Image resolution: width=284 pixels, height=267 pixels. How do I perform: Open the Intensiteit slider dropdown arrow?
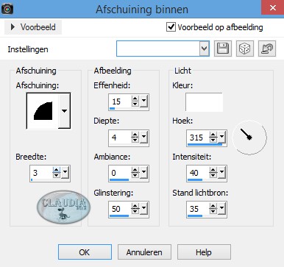tap(222, 173)
